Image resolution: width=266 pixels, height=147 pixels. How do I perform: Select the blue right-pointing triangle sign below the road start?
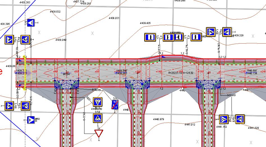tap(31, 120)
